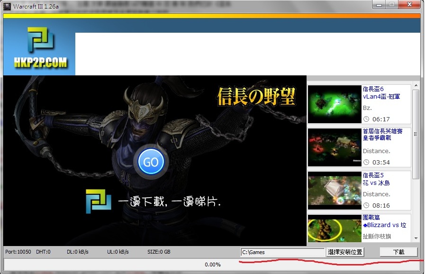Viewport: 425px width, 274px height.
Task: Click the clock icon beside 08:16
Action: point(366,206)
